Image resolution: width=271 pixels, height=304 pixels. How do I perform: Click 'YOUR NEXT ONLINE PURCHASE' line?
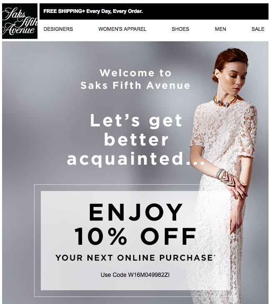coord(134,258)
